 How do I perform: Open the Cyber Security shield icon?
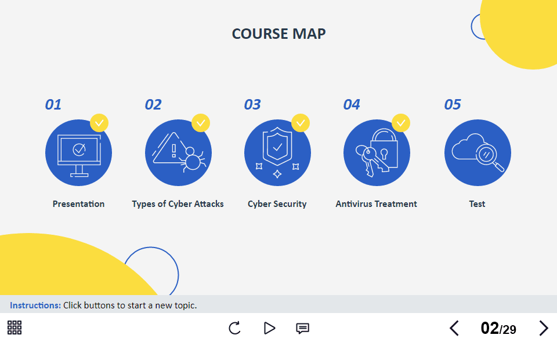coord(277,153)
